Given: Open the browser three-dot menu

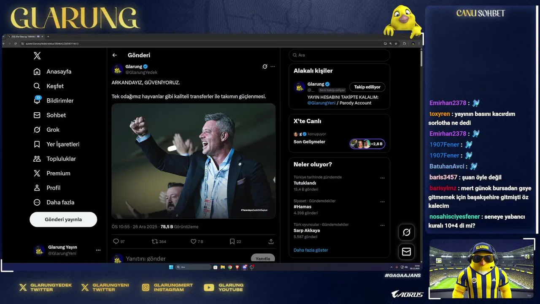Looking at the screenshot, I should (x=418, y=43).
